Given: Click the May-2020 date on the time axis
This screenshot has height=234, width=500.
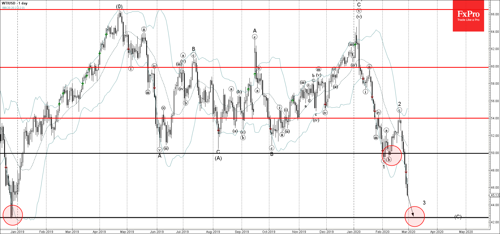Looking at the screenshot, I should (x=466, y=232).
